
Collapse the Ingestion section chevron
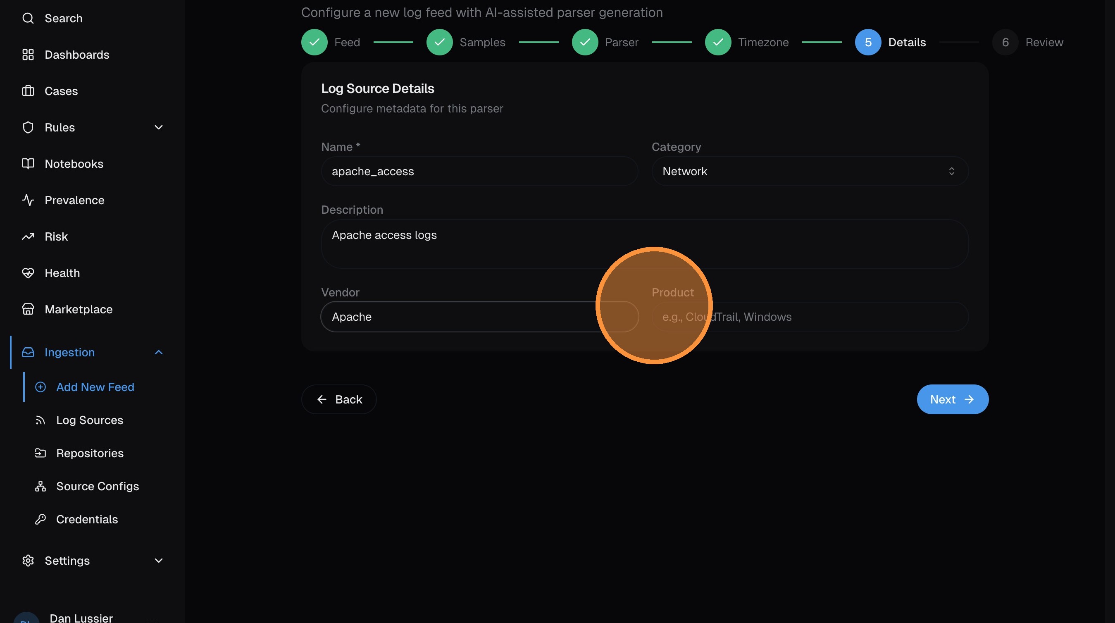[158, 352]
